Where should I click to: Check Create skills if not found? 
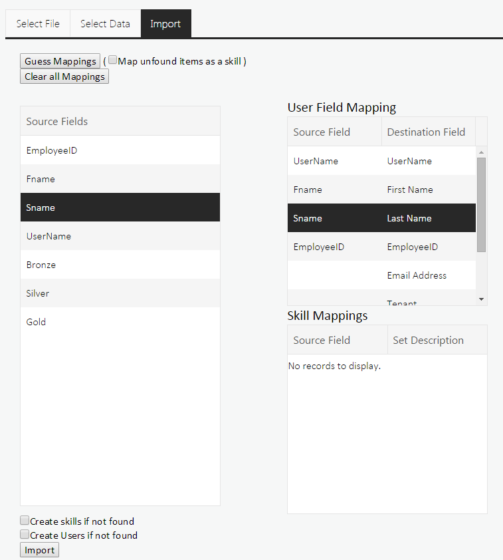(25, 521)
